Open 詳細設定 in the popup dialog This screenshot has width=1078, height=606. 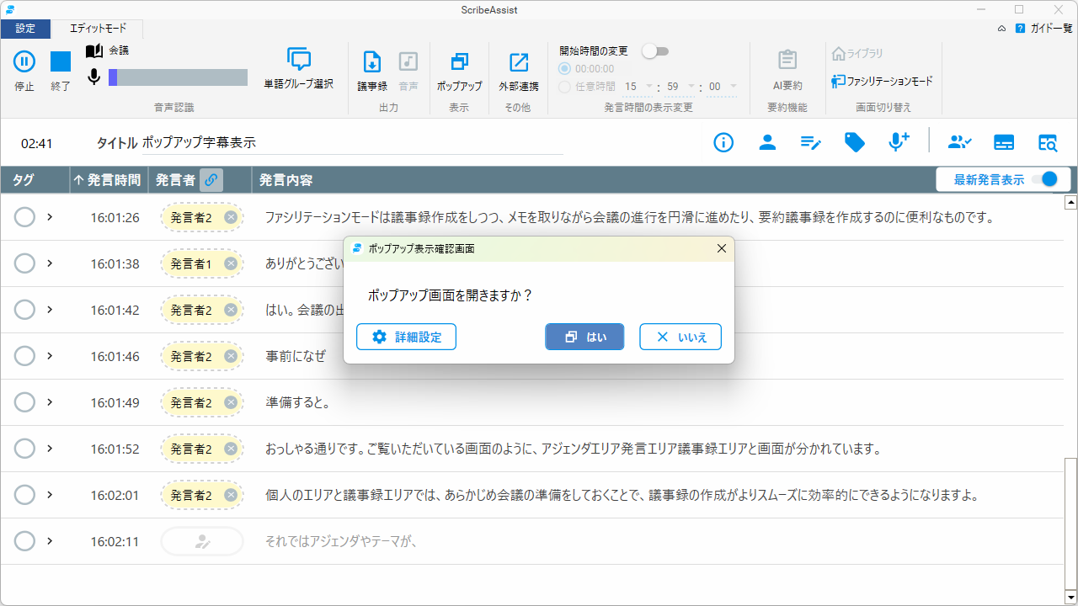(406, 337)
